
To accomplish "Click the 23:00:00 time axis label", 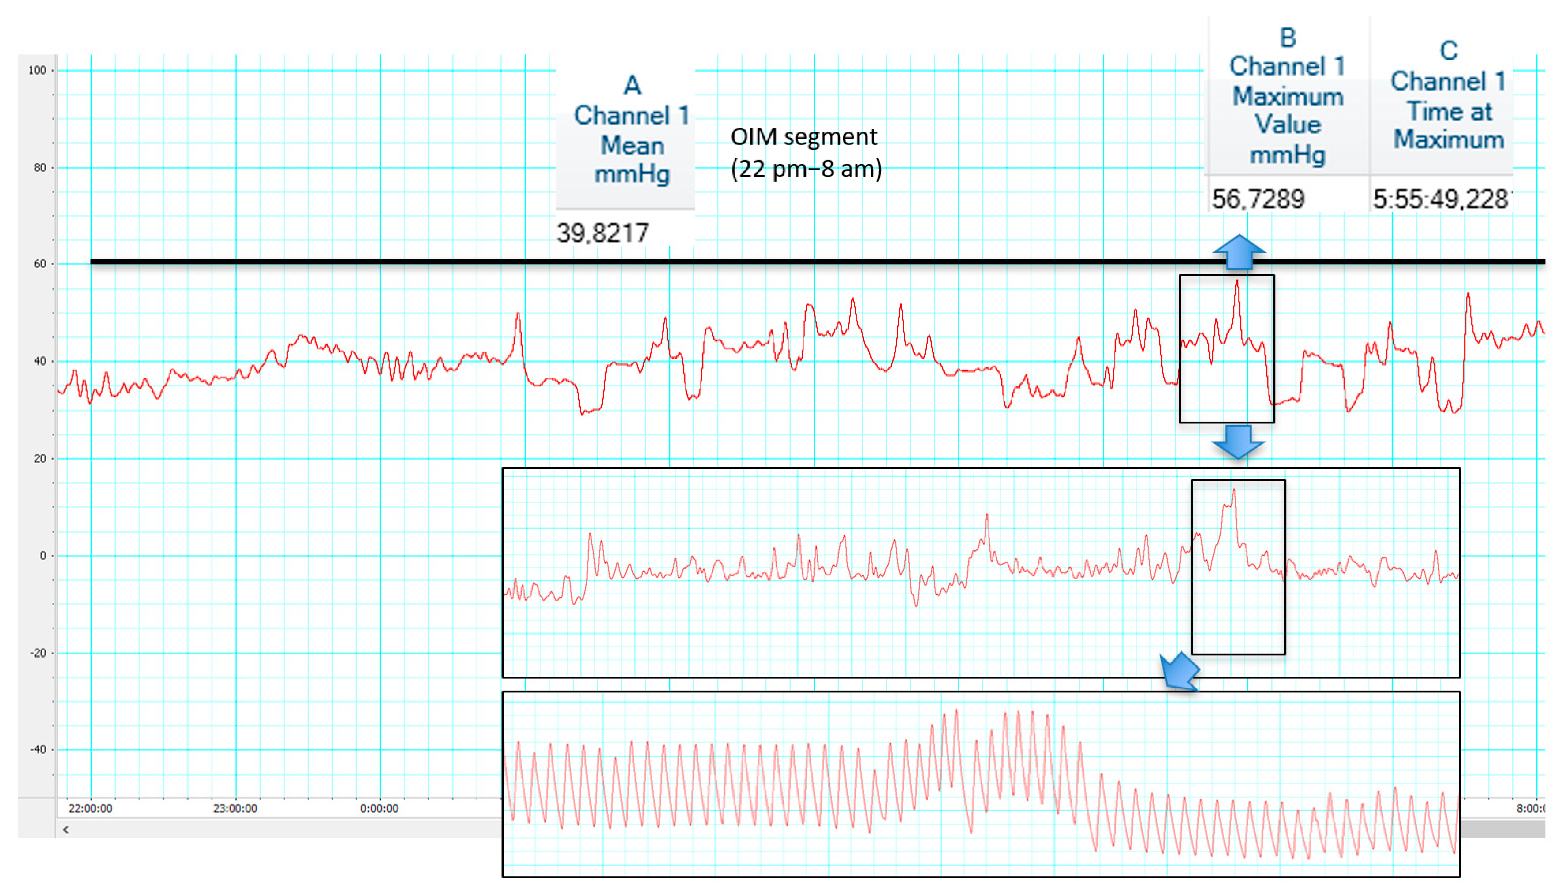I will click(235, 809).
